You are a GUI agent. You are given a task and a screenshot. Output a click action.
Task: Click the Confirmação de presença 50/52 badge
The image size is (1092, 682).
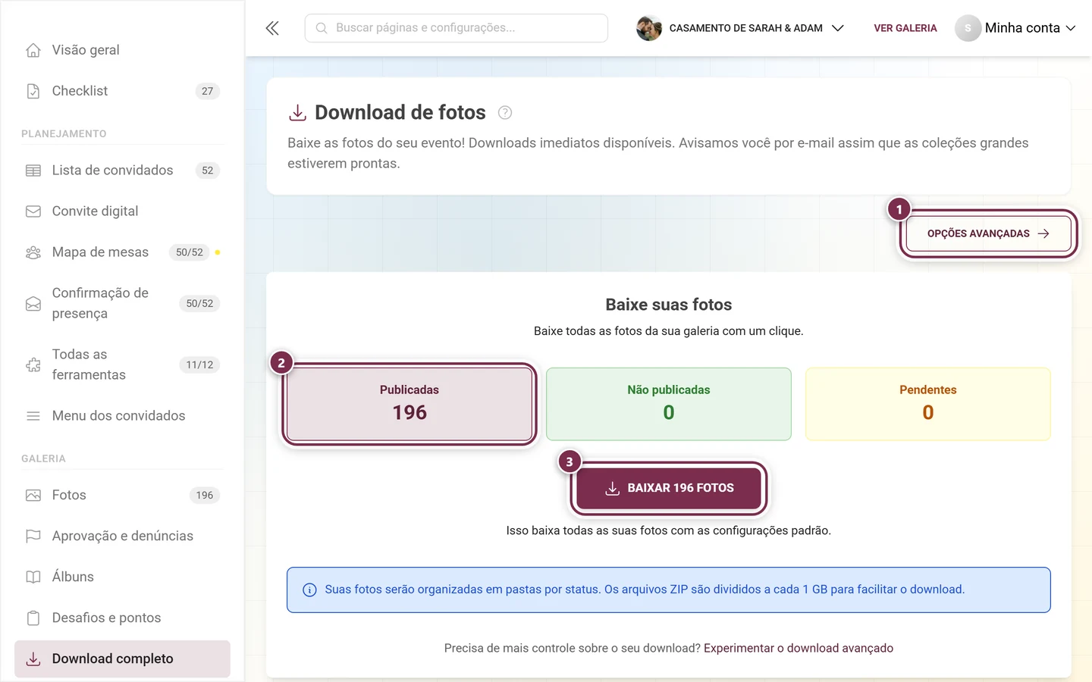click(x=200, y=304)
